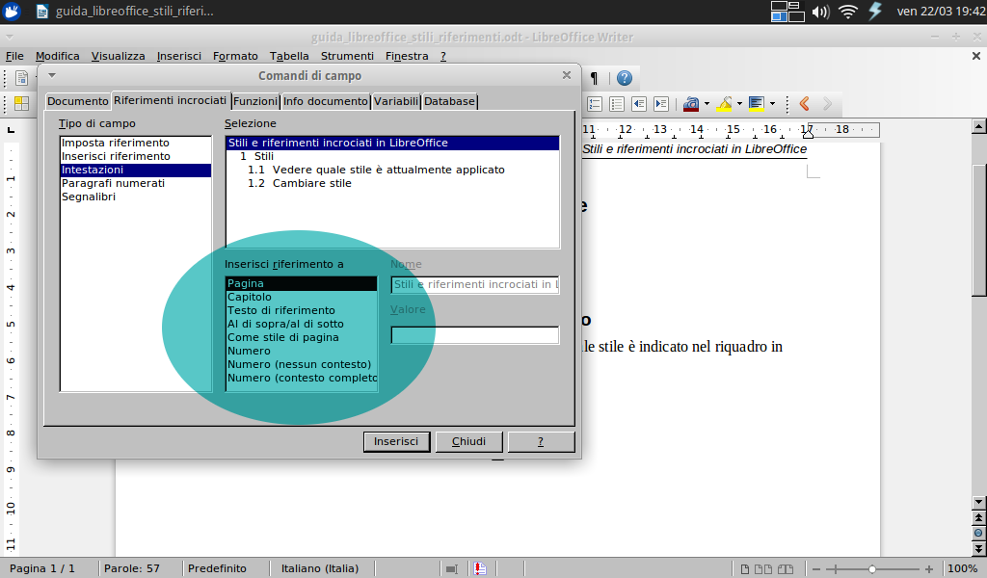This screenshot has height=578, width=987.
Task: Go to Info documento tab
Action: (326, 101)
